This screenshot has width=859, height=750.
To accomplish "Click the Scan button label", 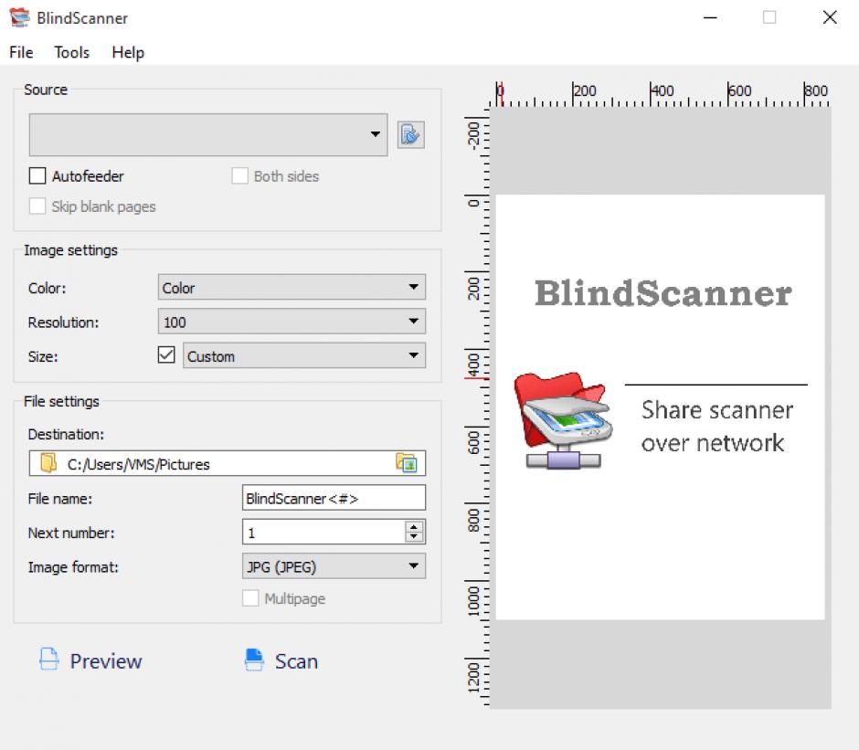I will coord(296,661).
